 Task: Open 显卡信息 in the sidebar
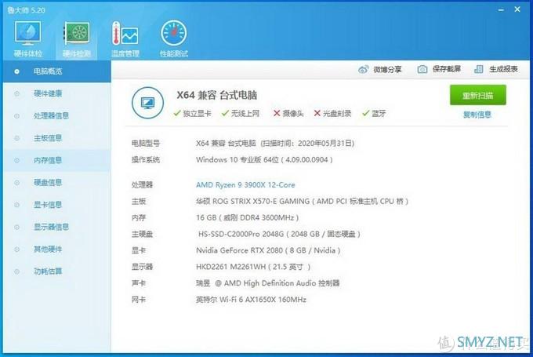click(56, 205)
